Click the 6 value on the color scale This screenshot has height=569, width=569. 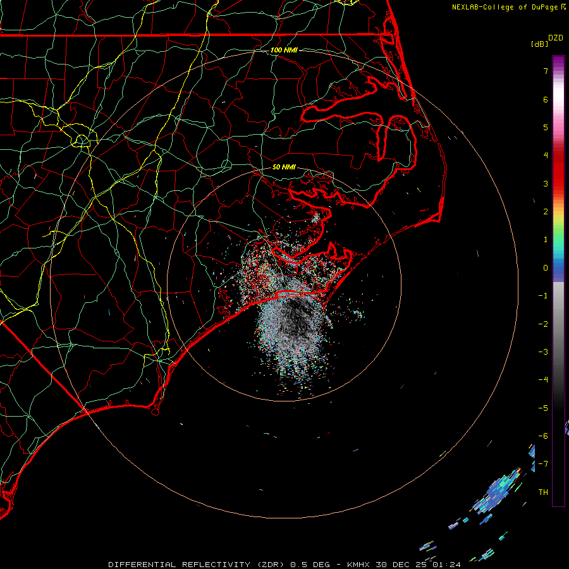point(546,99)
